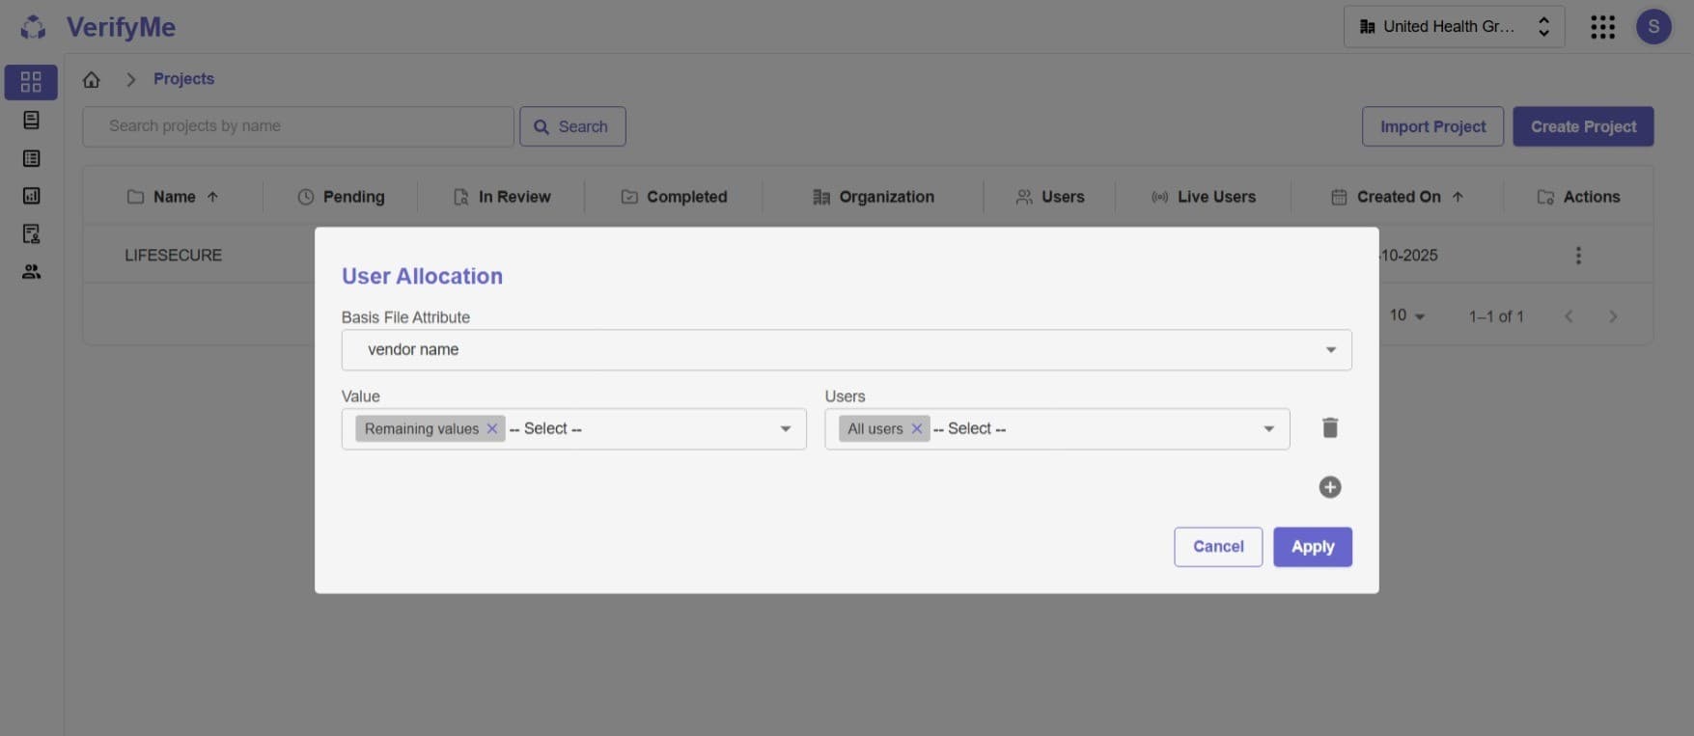Open the Value select dropdown arrow
This screenshot has width=1694, height=736.
coord(786,429)
